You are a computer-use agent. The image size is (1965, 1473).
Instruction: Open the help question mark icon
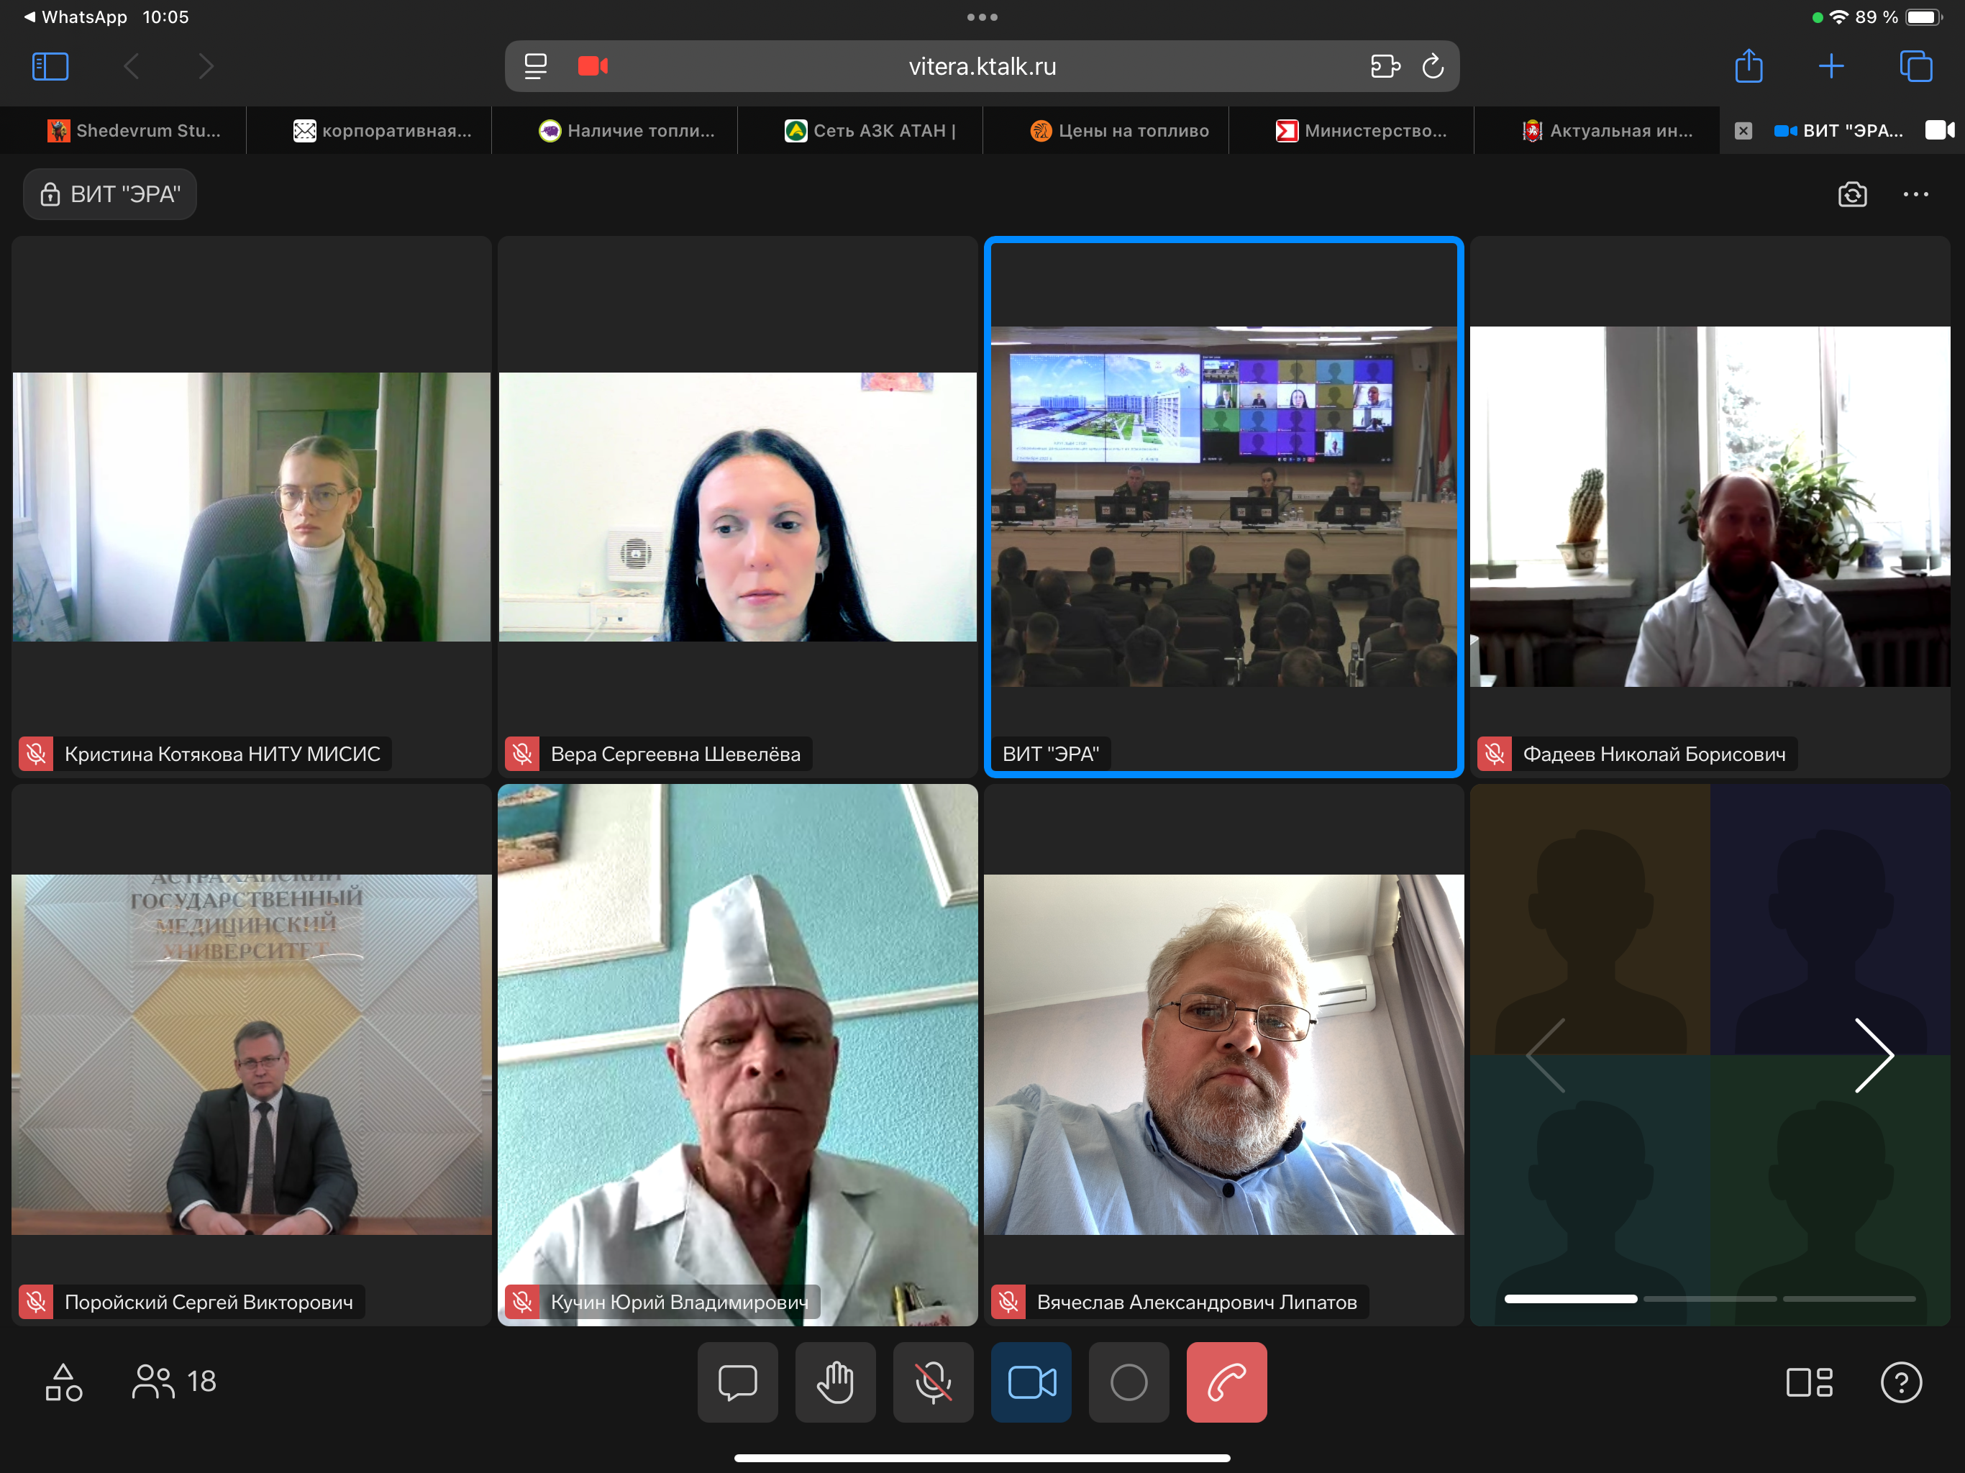click(1901, 1382)
